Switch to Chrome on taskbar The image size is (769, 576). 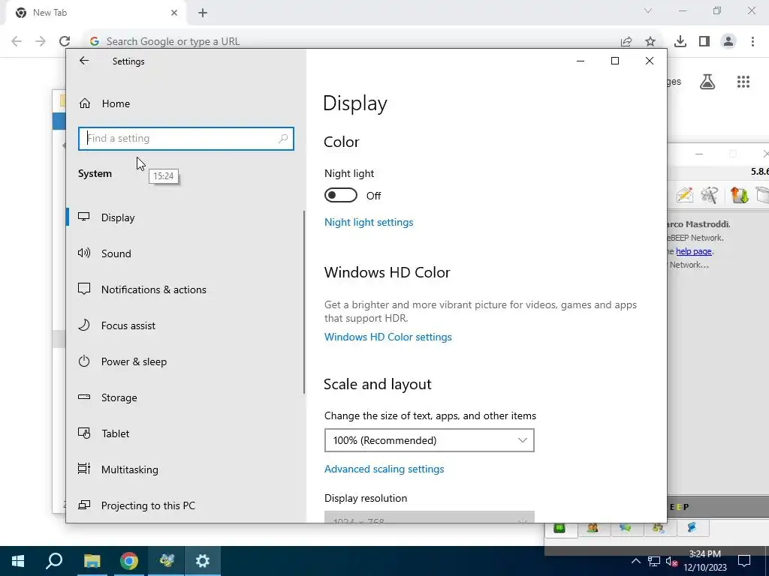[129, 561]
